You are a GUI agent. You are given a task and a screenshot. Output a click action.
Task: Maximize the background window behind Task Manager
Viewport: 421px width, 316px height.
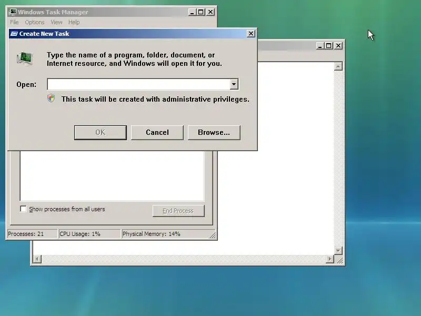coord(328,46)
